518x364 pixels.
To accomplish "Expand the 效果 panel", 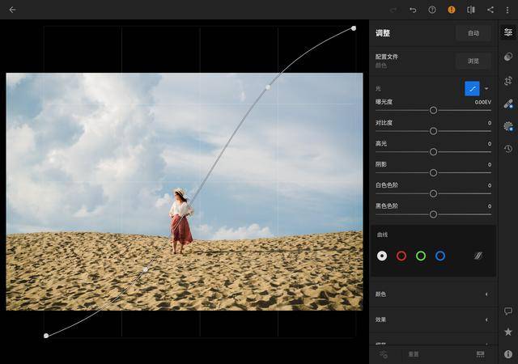I will tap(434, 320).
